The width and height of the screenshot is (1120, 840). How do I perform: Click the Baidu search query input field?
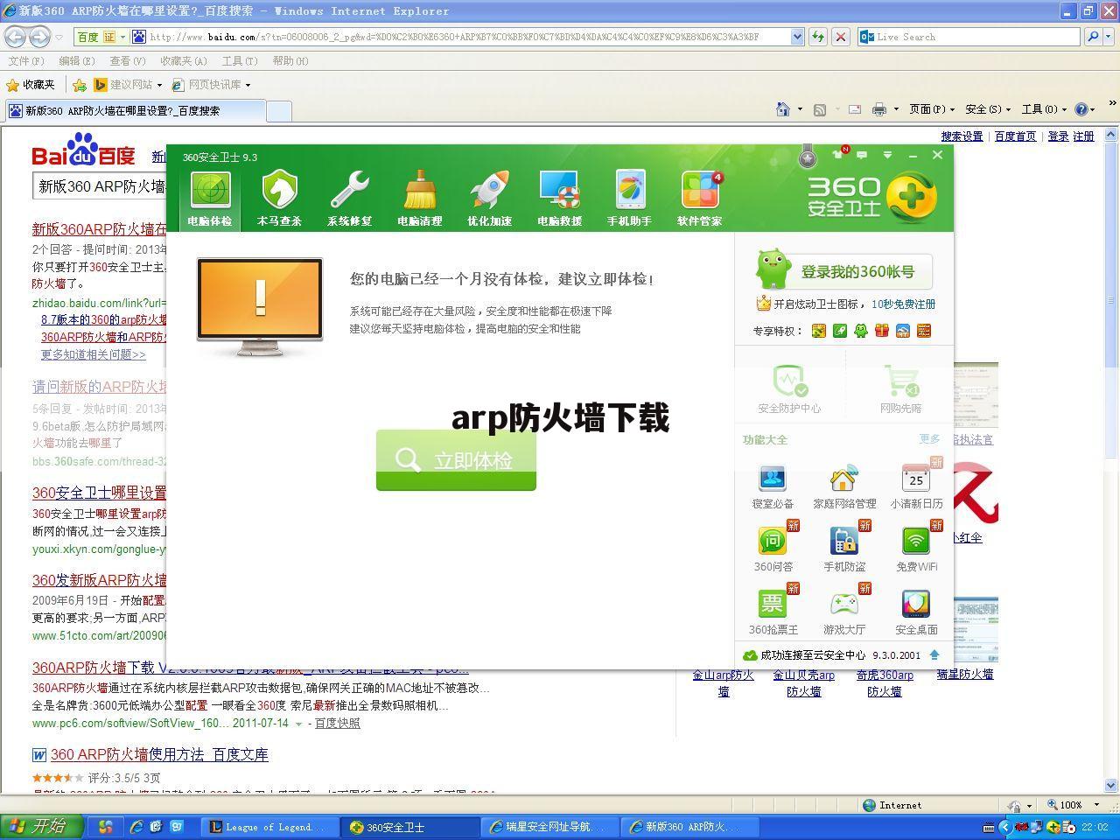point(101,186)
